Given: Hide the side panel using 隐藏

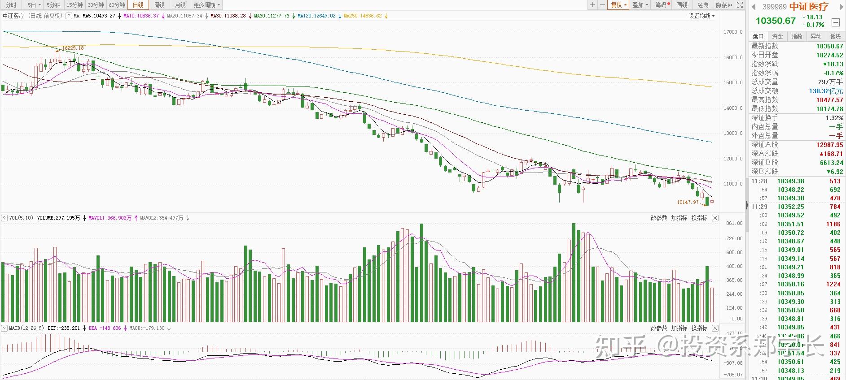Looking at the screenshot, I should click(x=723, y=5).
